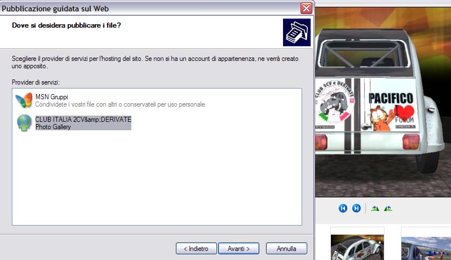
Task: Click the wizard's publishing files icon
Action: (x=297, y=32)
